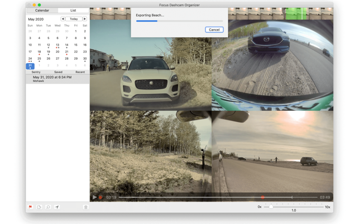Screen dimensions: 359x224
Task: Click the 10x speed label
Action: [x=327, y=207]
